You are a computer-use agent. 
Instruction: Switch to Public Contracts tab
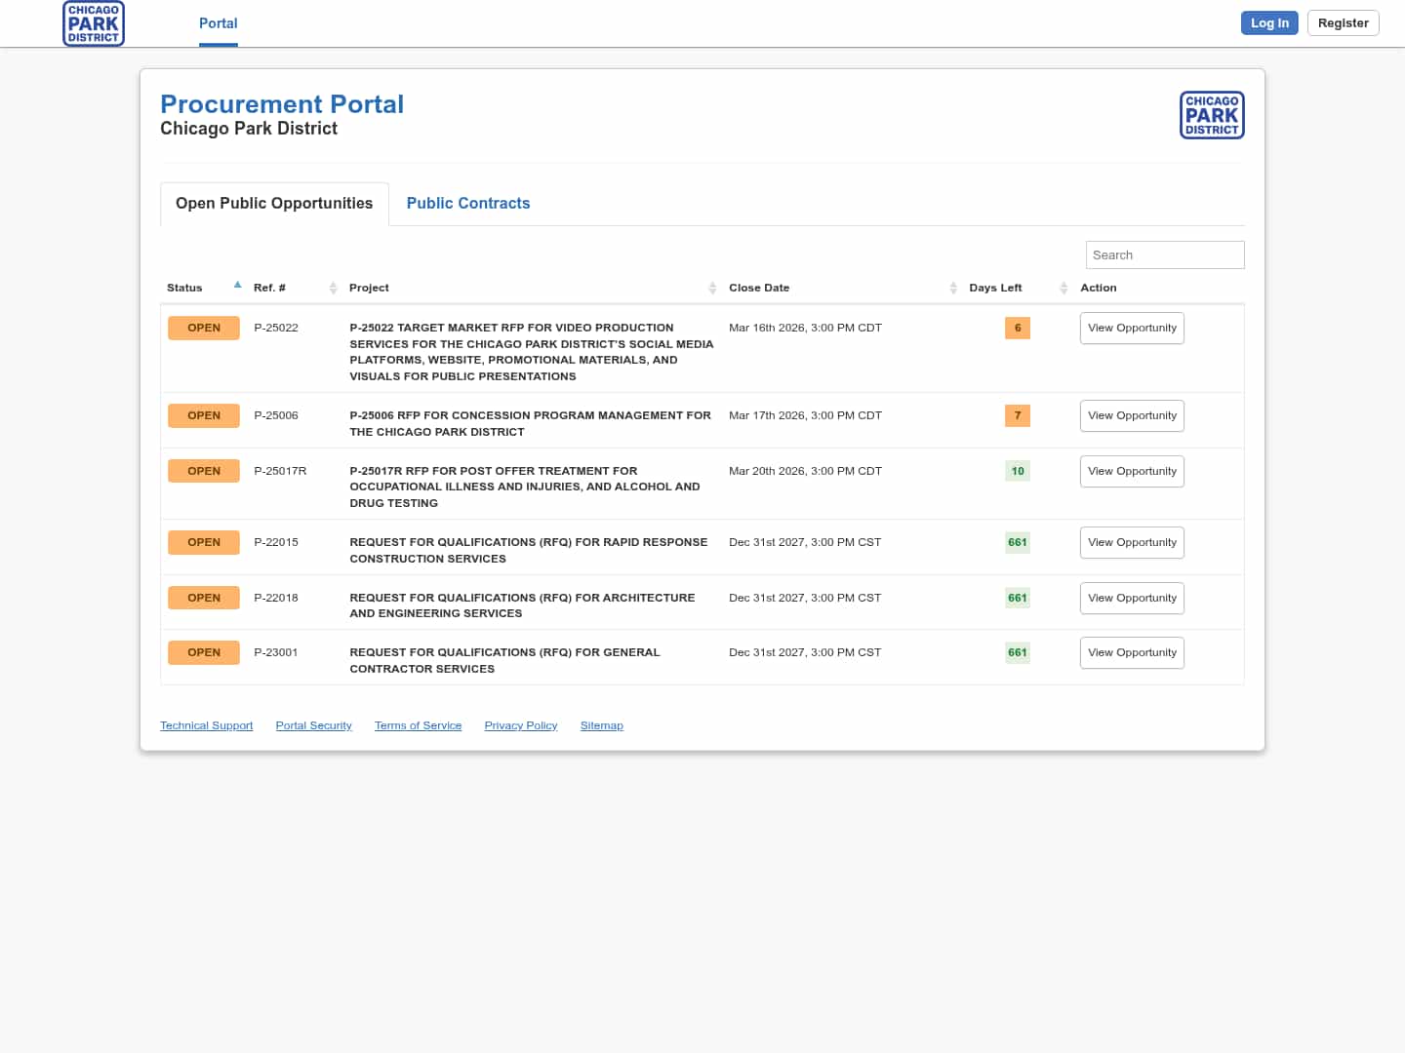[468, 204]
